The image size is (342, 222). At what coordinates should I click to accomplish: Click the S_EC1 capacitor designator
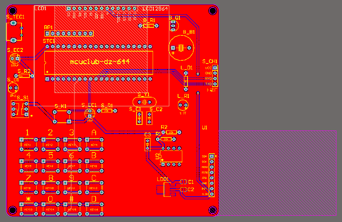pos(89,105)
